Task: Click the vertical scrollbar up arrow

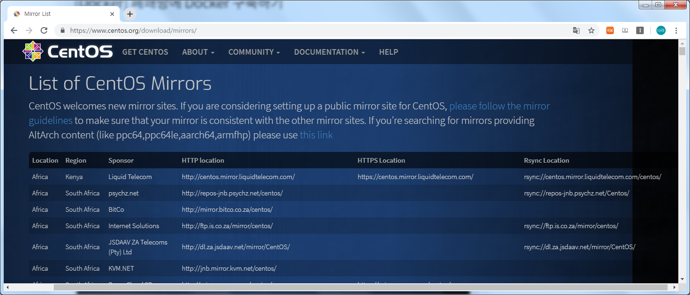Action: coord(682,43)
